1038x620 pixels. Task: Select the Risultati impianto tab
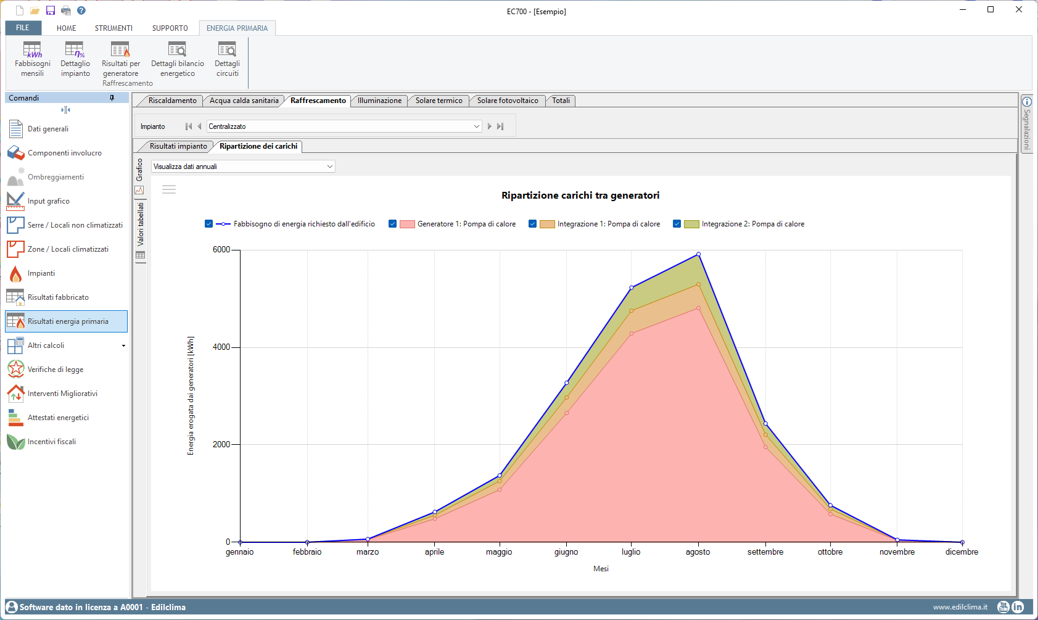point(178,146)
